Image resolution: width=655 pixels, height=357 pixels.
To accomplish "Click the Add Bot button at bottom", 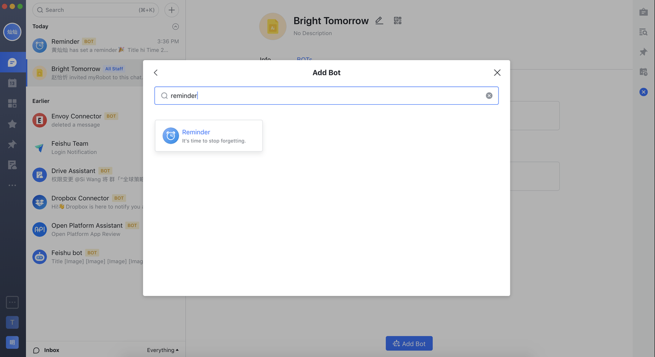I will (409, 343).
